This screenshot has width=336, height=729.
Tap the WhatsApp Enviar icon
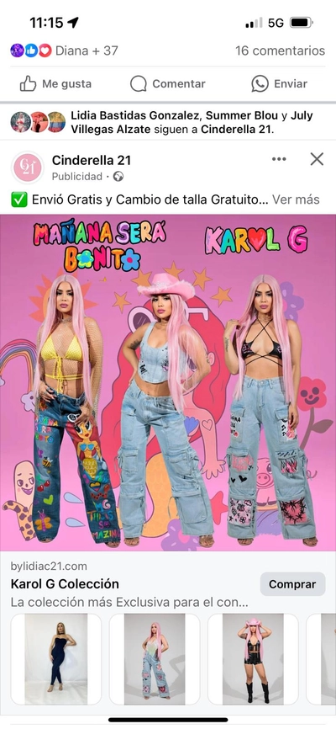point(260,83)
